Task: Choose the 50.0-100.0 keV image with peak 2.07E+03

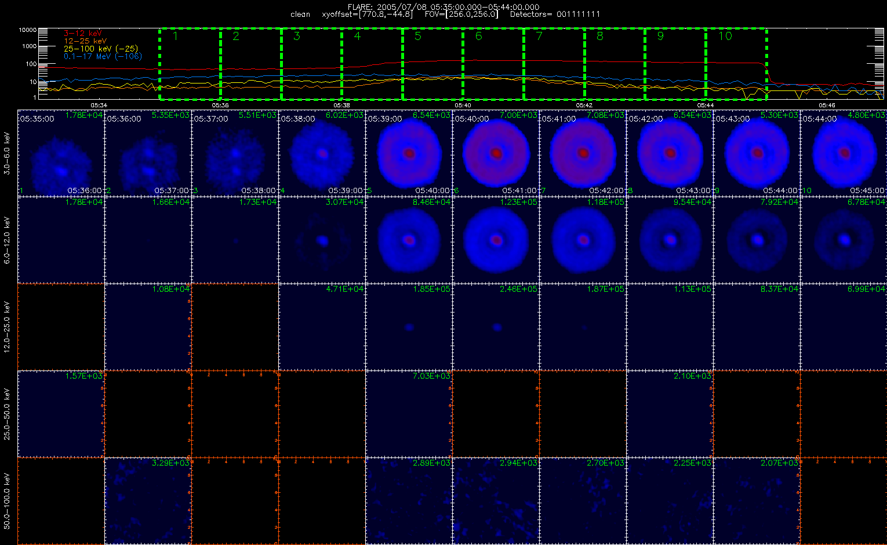Action: tap(757, 501)
